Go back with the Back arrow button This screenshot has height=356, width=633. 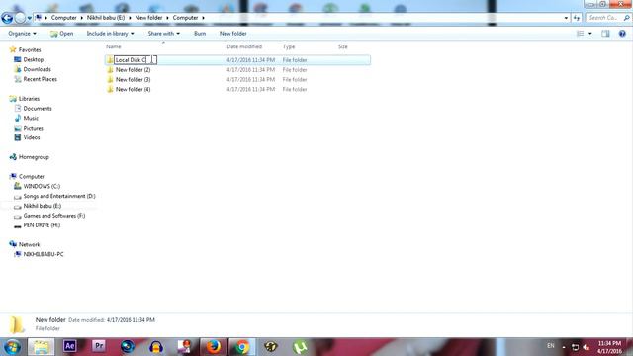(x=7, y=18)
